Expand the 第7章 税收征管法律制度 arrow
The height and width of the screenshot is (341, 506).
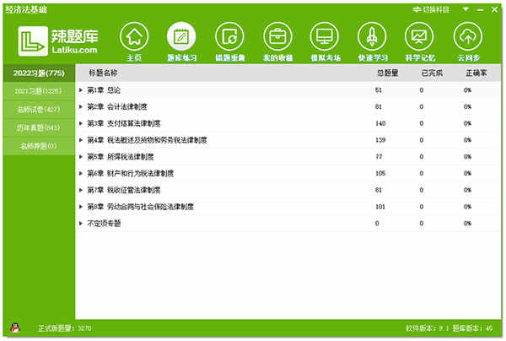[81, 190]
